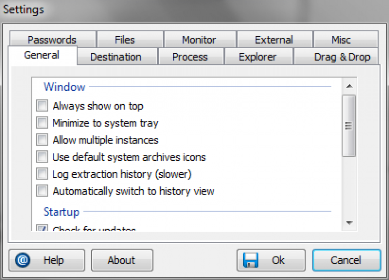Click the floppy disk save icon

click(x=252, y=260)
